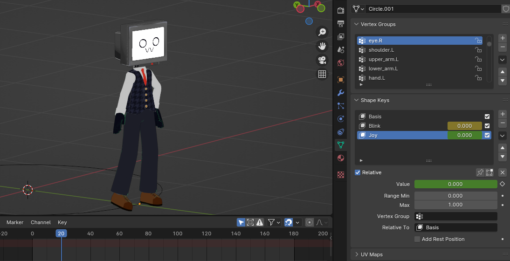The image size is (510, 261).
Task: Open the Texture properties checker tab
Action: tap(340, 175)
